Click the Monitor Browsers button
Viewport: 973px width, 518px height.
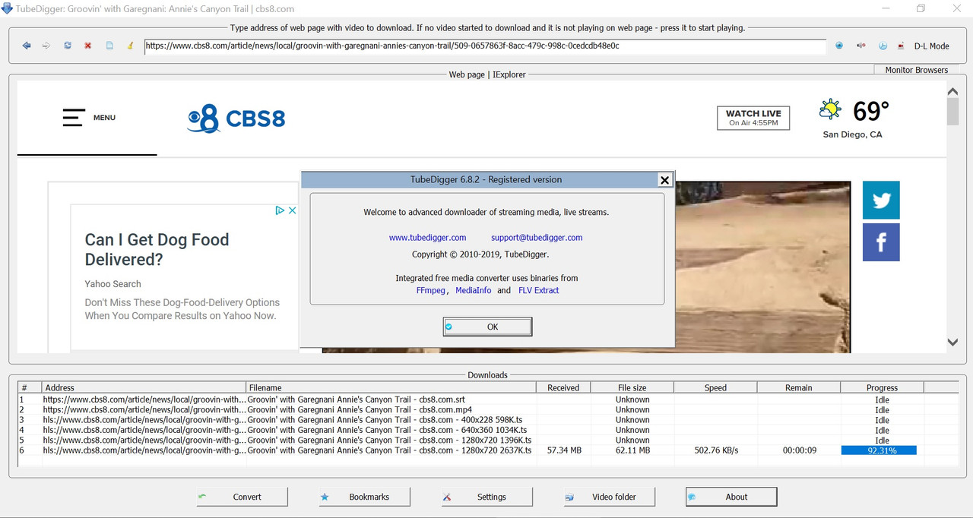916,70
